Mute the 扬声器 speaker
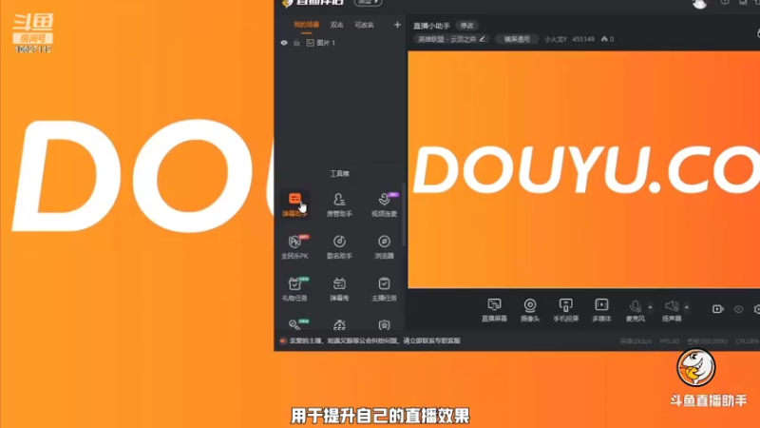Viewport: 760px width, 428px height. tap(672, 310)
